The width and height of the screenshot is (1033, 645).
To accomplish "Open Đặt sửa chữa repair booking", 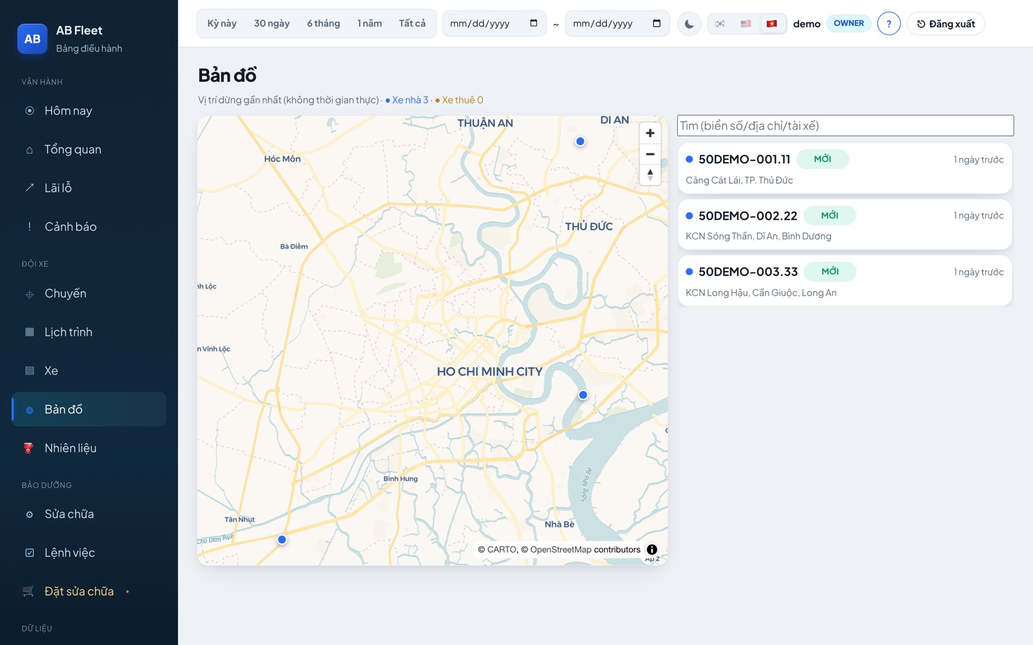I will point(89,591).
